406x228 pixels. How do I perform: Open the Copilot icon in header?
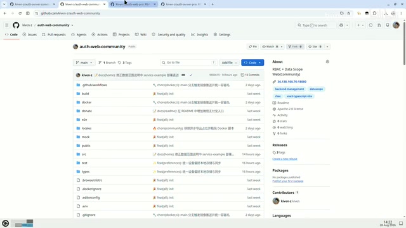pos(341,25)
